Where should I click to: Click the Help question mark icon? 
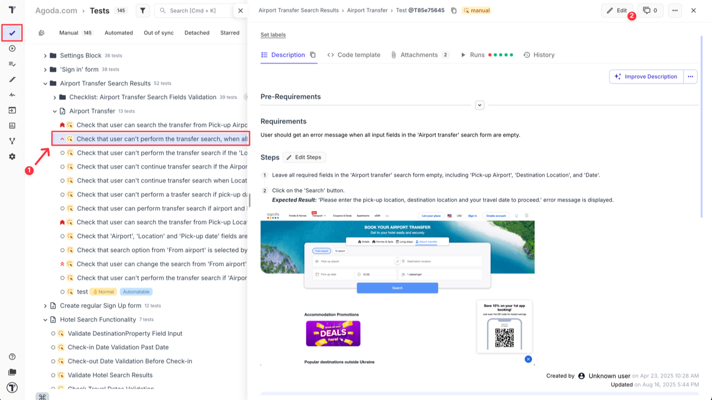pos(12,358)
